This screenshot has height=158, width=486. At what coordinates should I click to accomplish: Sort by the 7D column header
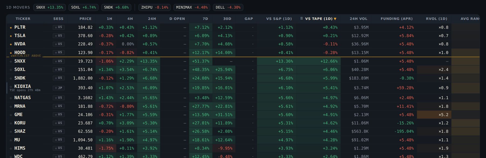205,19
